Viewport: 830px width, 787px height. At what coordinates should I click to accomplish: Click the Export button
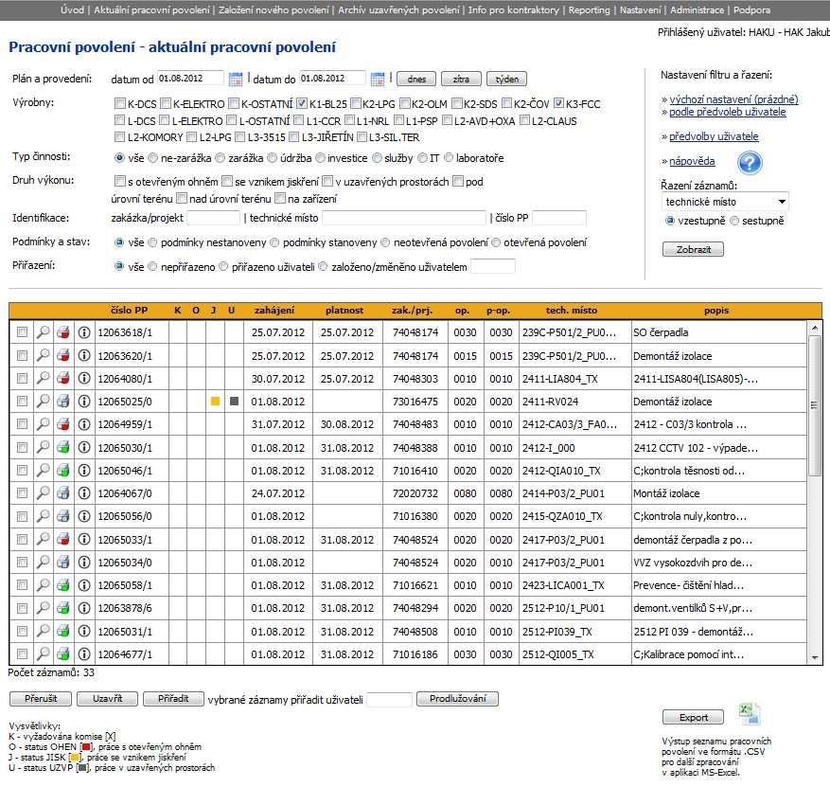point(693,717)
